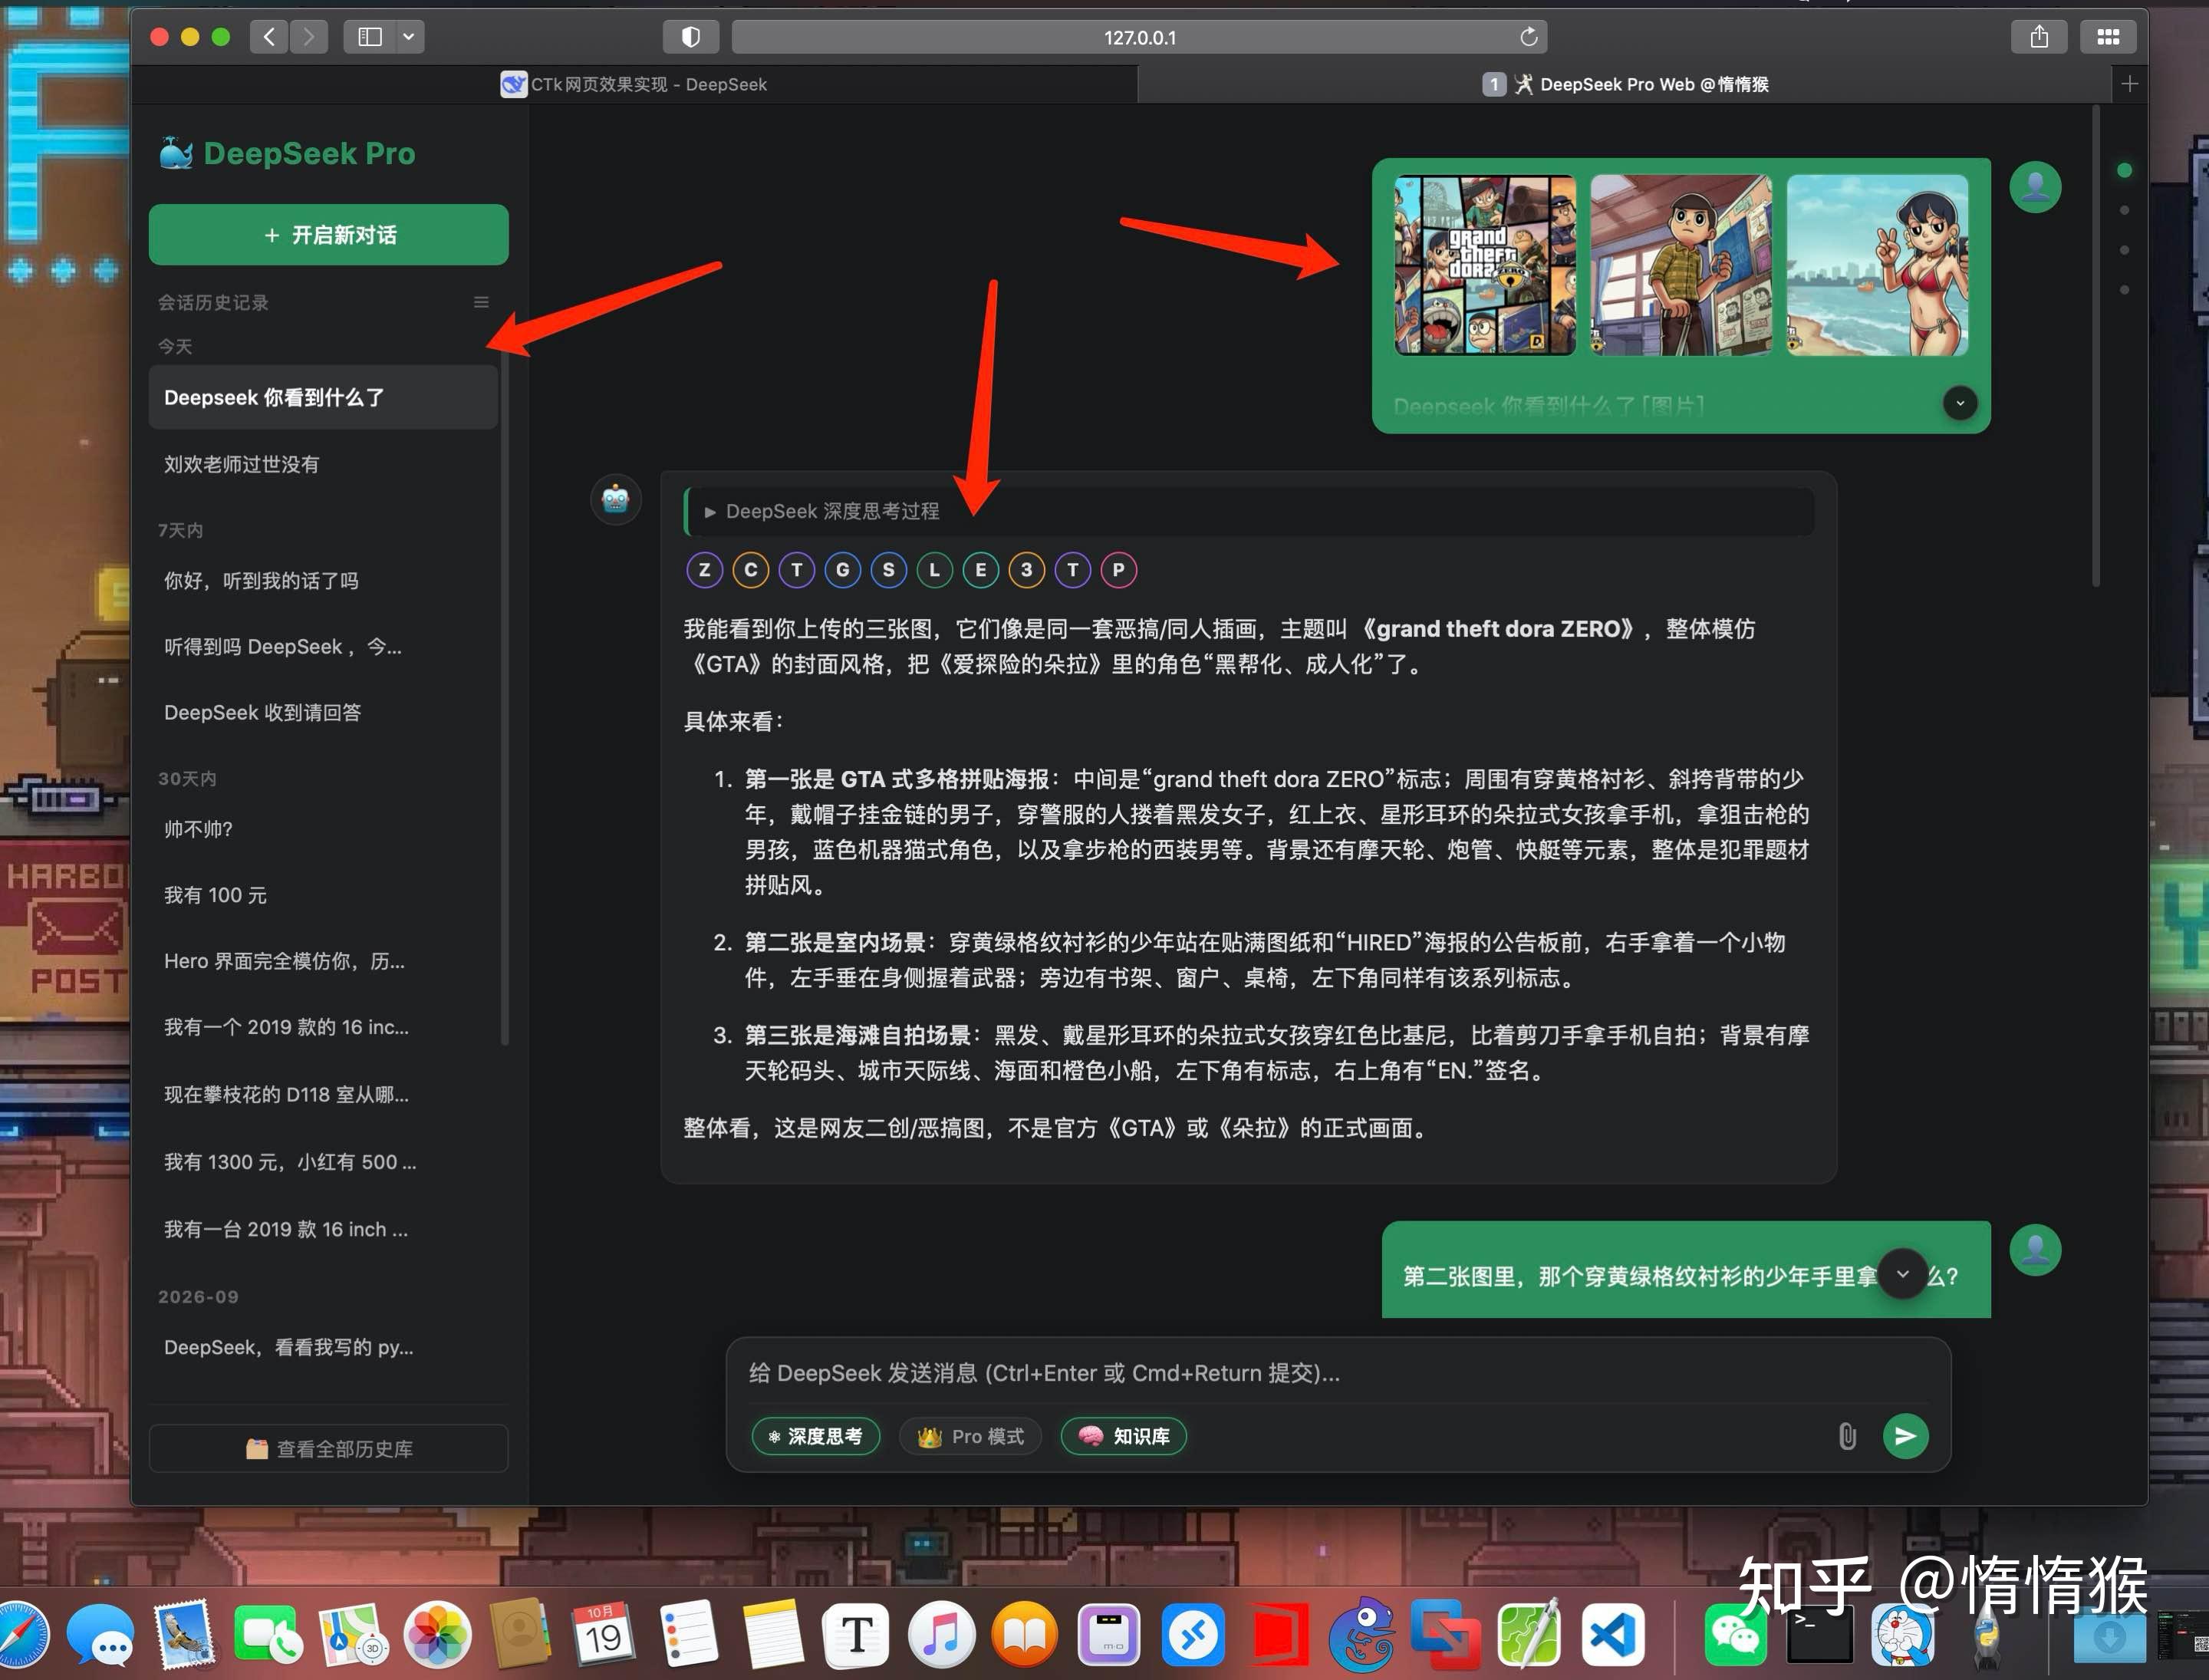Open a new Safari tab with plus

[x=2129, y=84]
